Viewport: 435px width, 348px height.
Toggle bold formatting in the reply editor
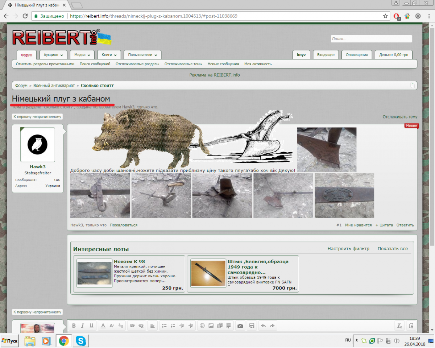click(x=74, y=326)
